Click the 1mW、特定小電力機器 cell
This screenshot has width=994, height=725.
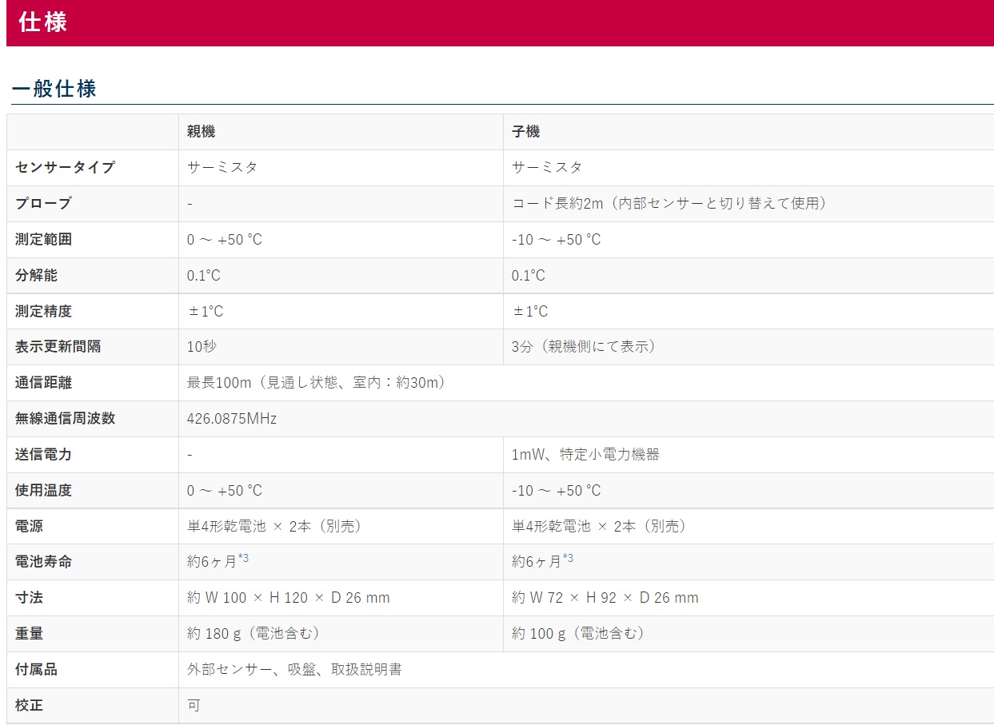pyautogui.click(x=585, y=455)
